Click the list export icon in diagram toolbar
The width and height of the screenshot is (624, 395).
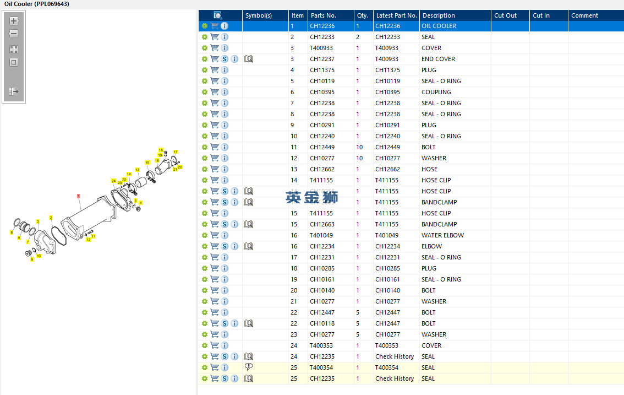pos(14,91)
